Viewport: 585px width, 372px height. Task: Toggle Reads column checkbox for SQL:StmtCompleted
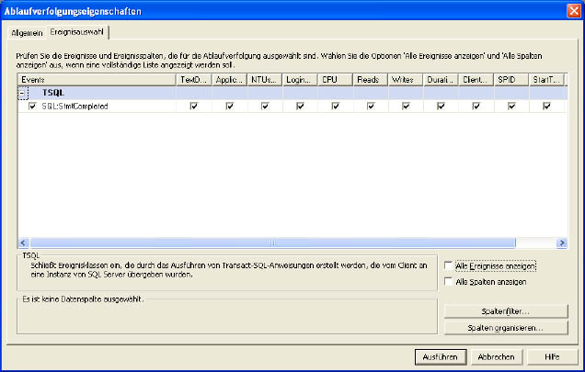371,107
